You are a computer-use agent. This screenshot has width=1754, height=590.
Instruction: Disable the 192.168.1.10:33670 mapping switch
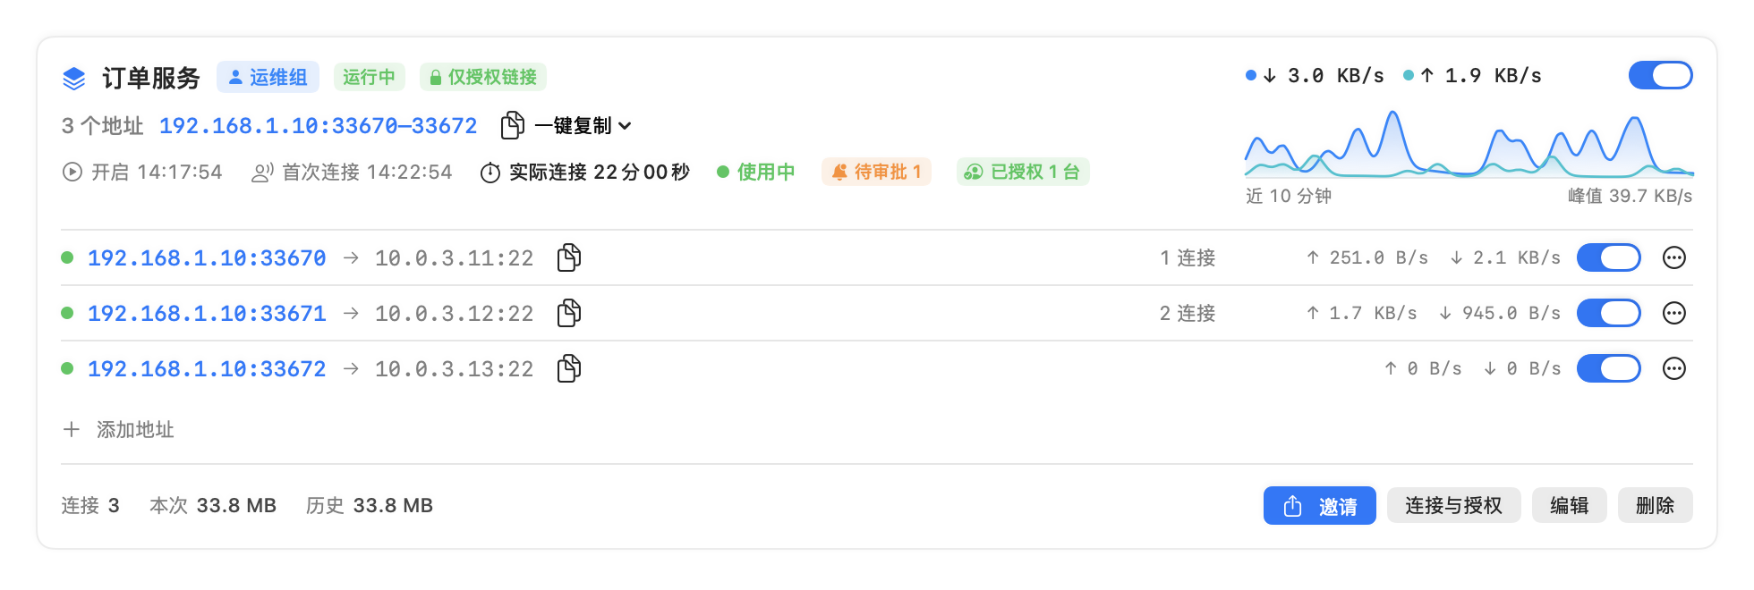[1608, 257]
